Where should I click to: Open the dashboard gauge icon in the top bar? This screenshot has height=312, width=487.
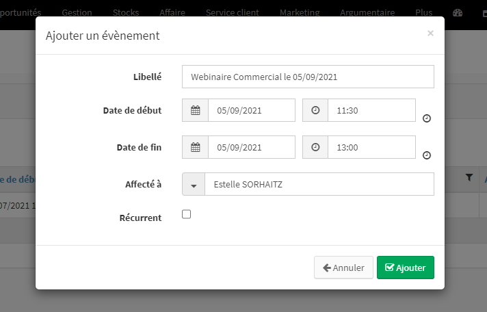point(458,13)
